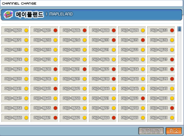This screenshot has height=136, width=184.
Task: Select channel CH.0-빅624
Action: pyautogui.click(x=15, y=60)
